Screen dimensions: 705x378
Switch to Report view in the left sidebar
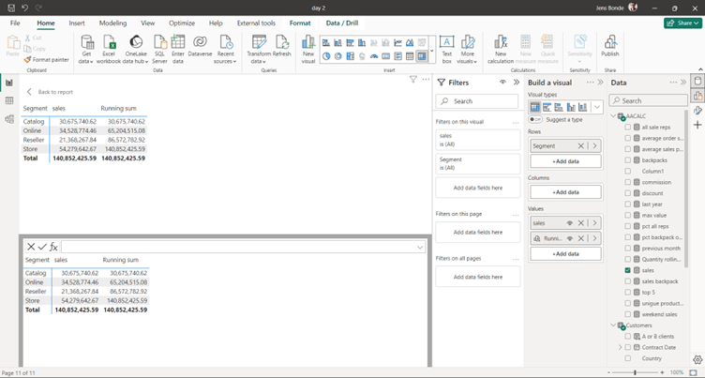[x=9, y=83]
